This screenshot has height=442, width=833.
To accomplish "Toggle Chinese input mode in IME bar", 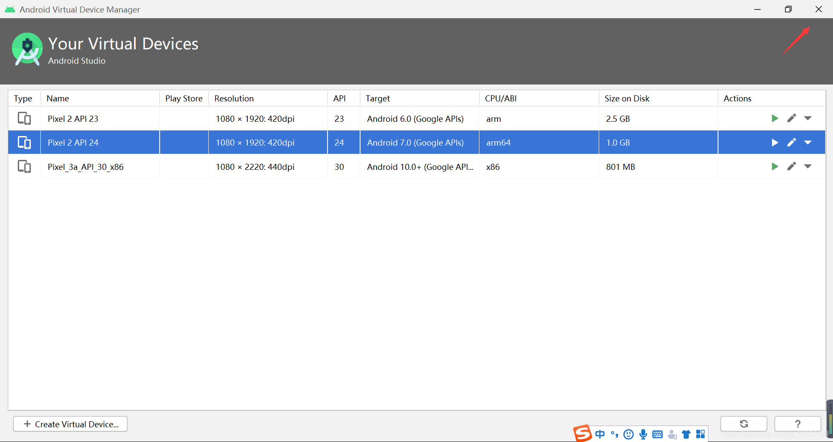I will [x=600, y=434].
